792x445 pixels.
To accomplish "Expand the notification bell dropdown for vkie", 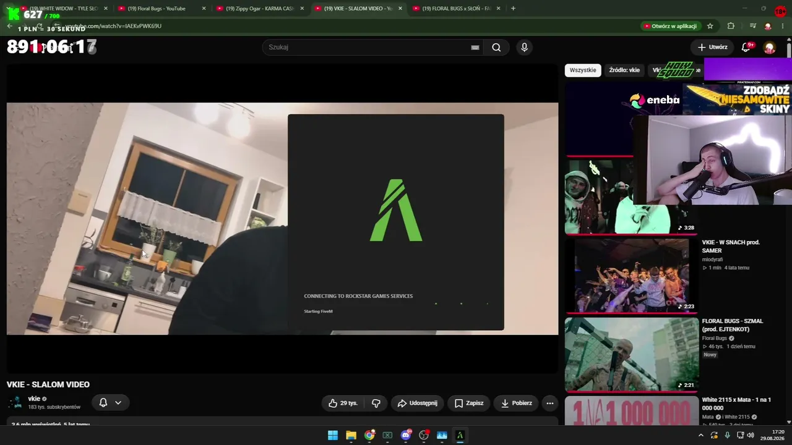I will pos(111,403).
